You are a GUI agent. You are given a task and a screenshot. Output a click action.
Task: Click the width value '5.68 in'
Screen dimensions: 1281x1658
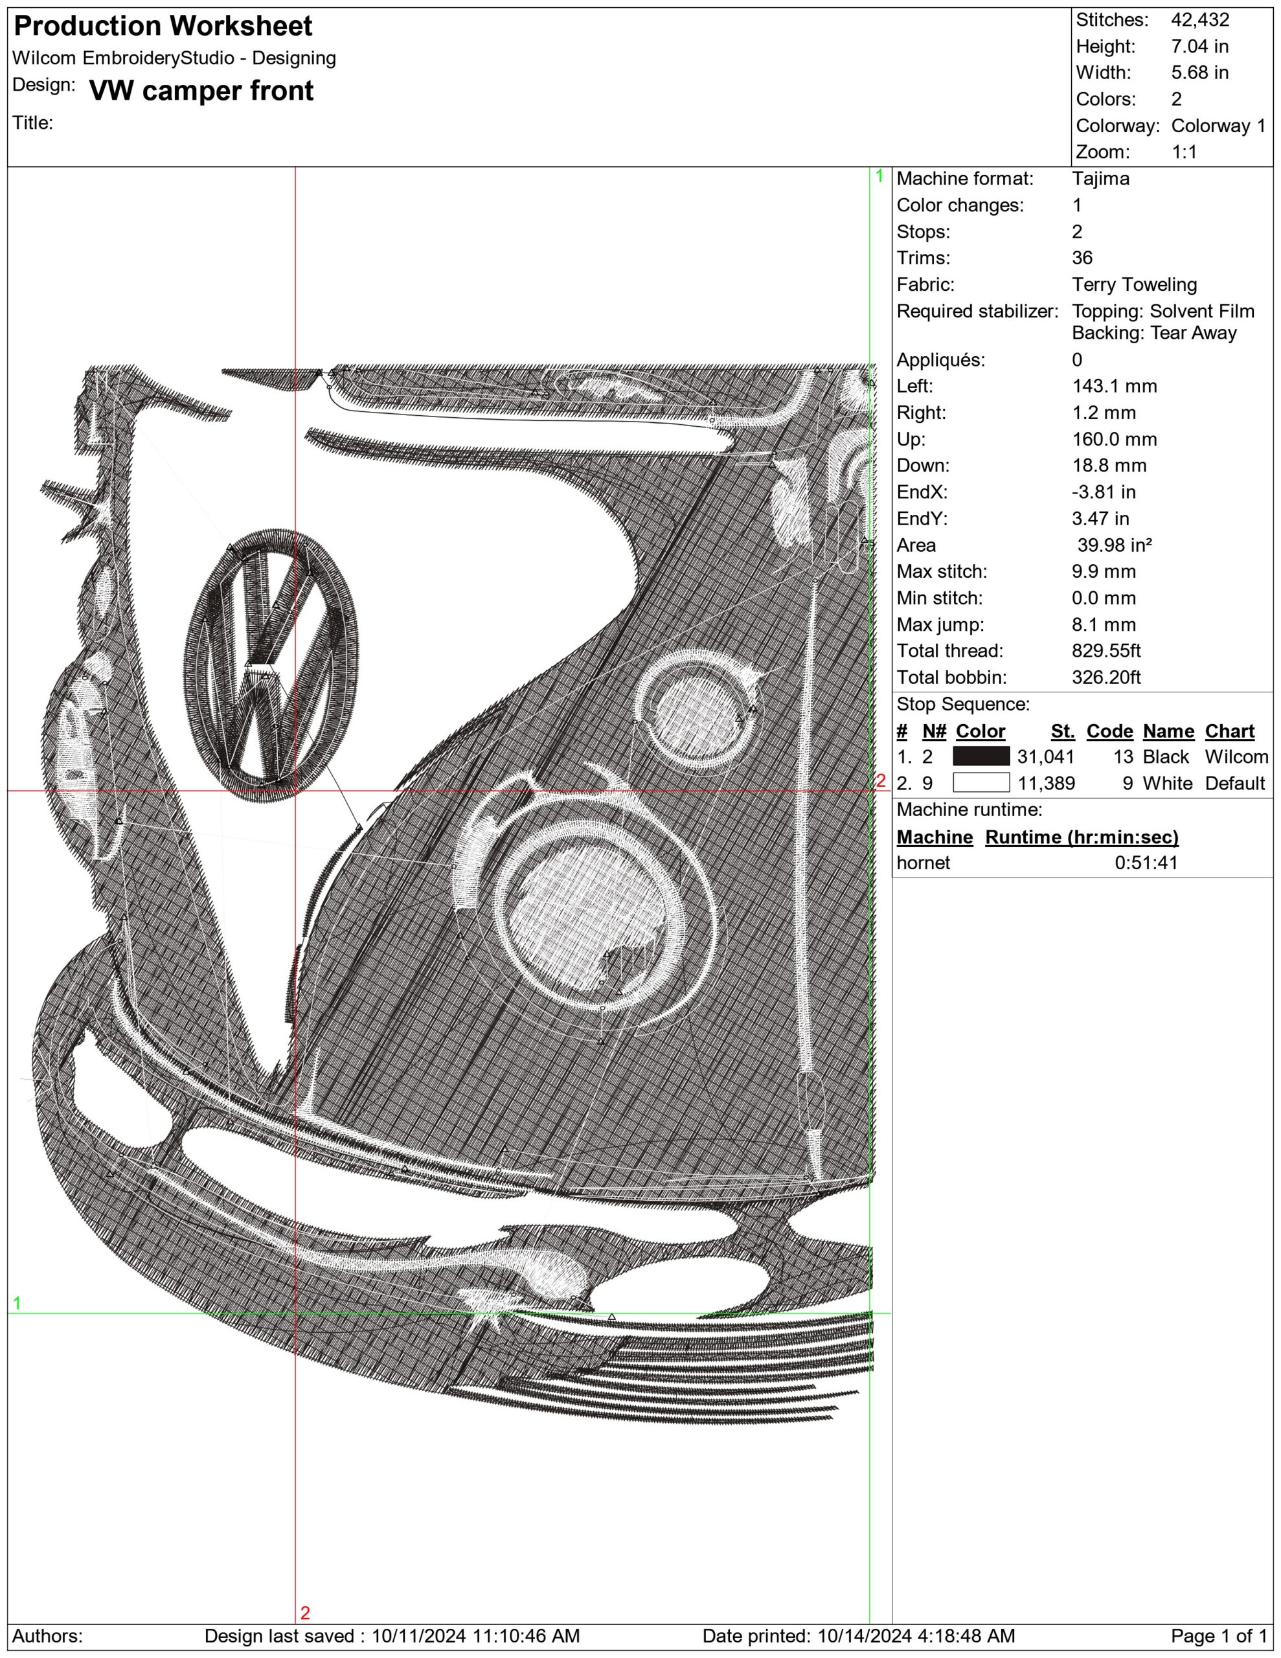pos(1200,73)
